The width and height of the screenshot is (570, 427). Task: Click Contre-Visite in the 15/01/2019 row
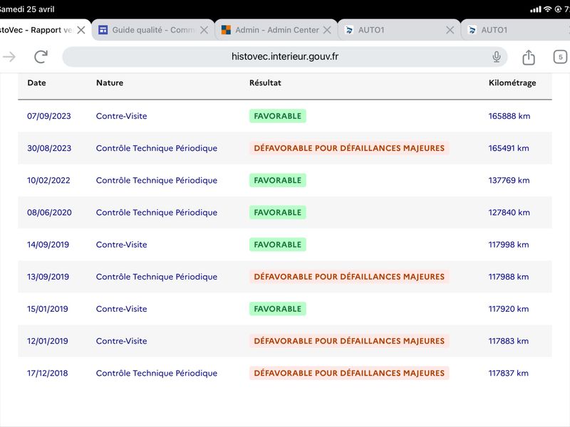(x=121, y=309)
